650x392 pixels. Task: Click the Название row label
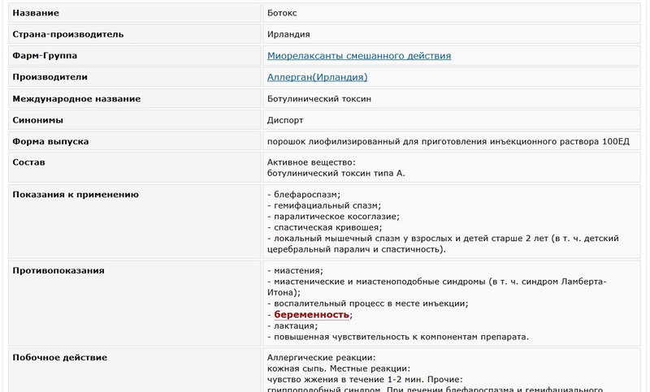coord(36,13)
